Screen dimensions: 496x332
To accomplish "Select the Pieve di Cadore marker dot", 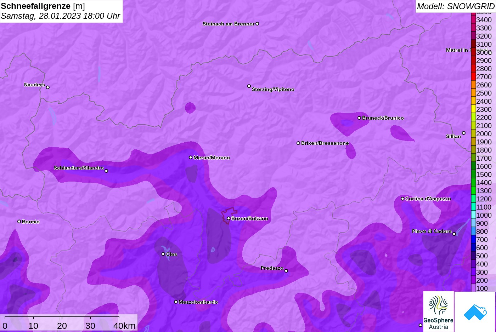I will click(x=454, y=234).
